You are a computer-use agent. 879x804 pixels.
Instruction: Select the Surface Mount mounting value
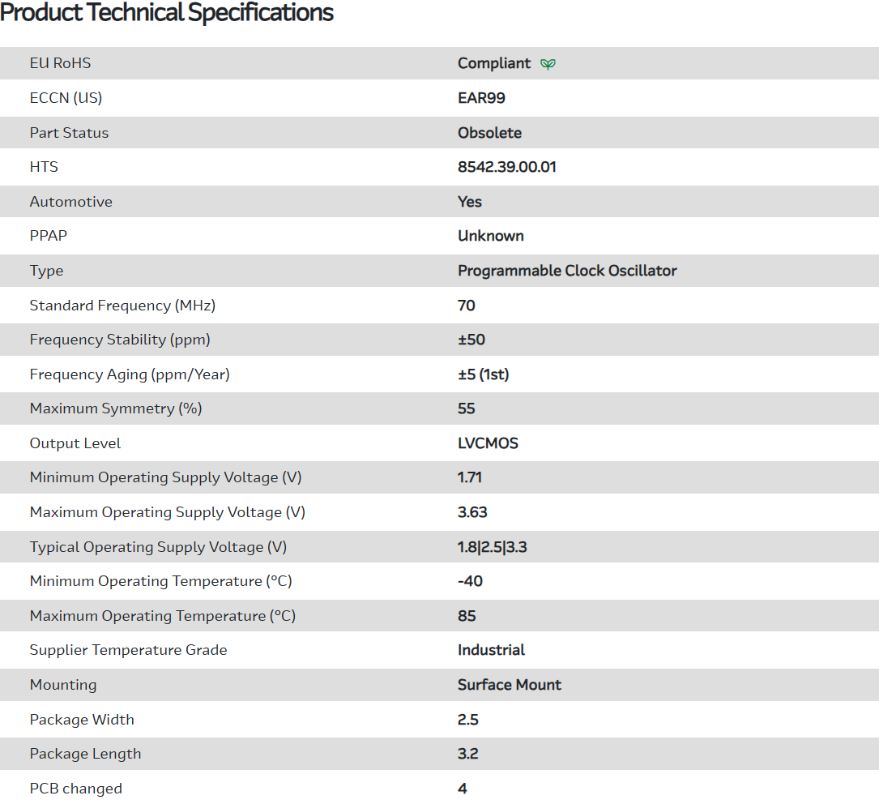coord(509,685)
